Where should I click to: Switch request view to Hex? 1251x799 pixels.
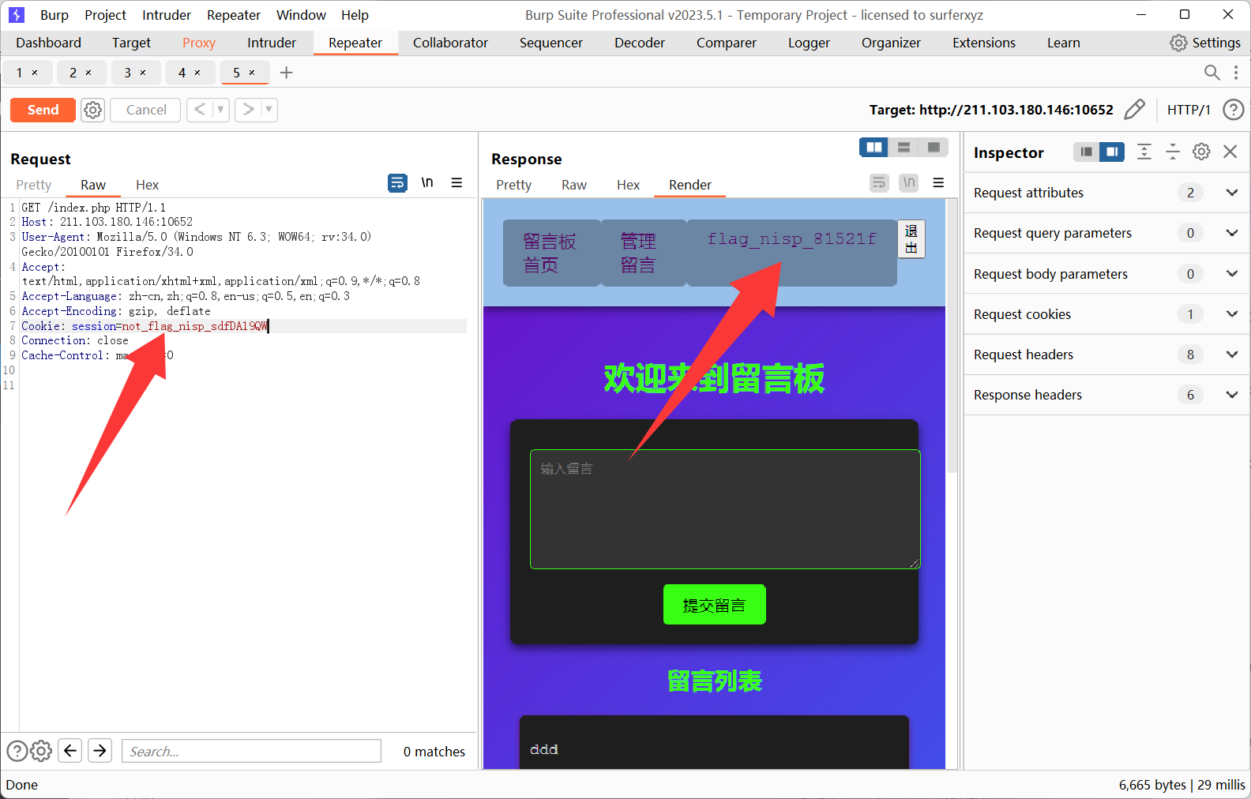147,185
